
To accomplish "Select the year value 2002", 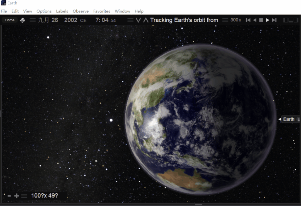I will tap(71, 20).
